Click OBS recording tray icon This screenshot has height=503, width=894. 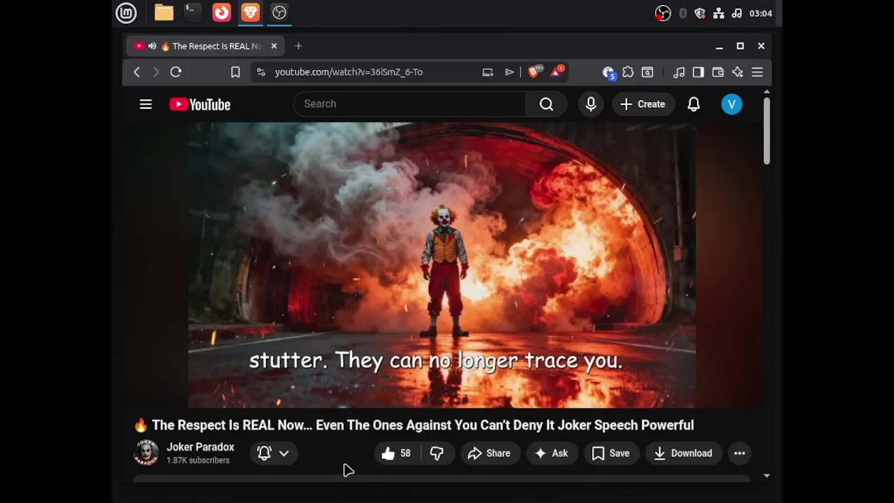coord(663,13)
